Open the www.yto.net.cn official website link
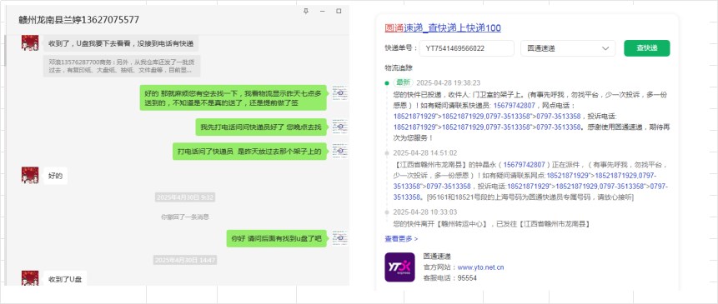718x304 pixels. click(x=480, y=267)
